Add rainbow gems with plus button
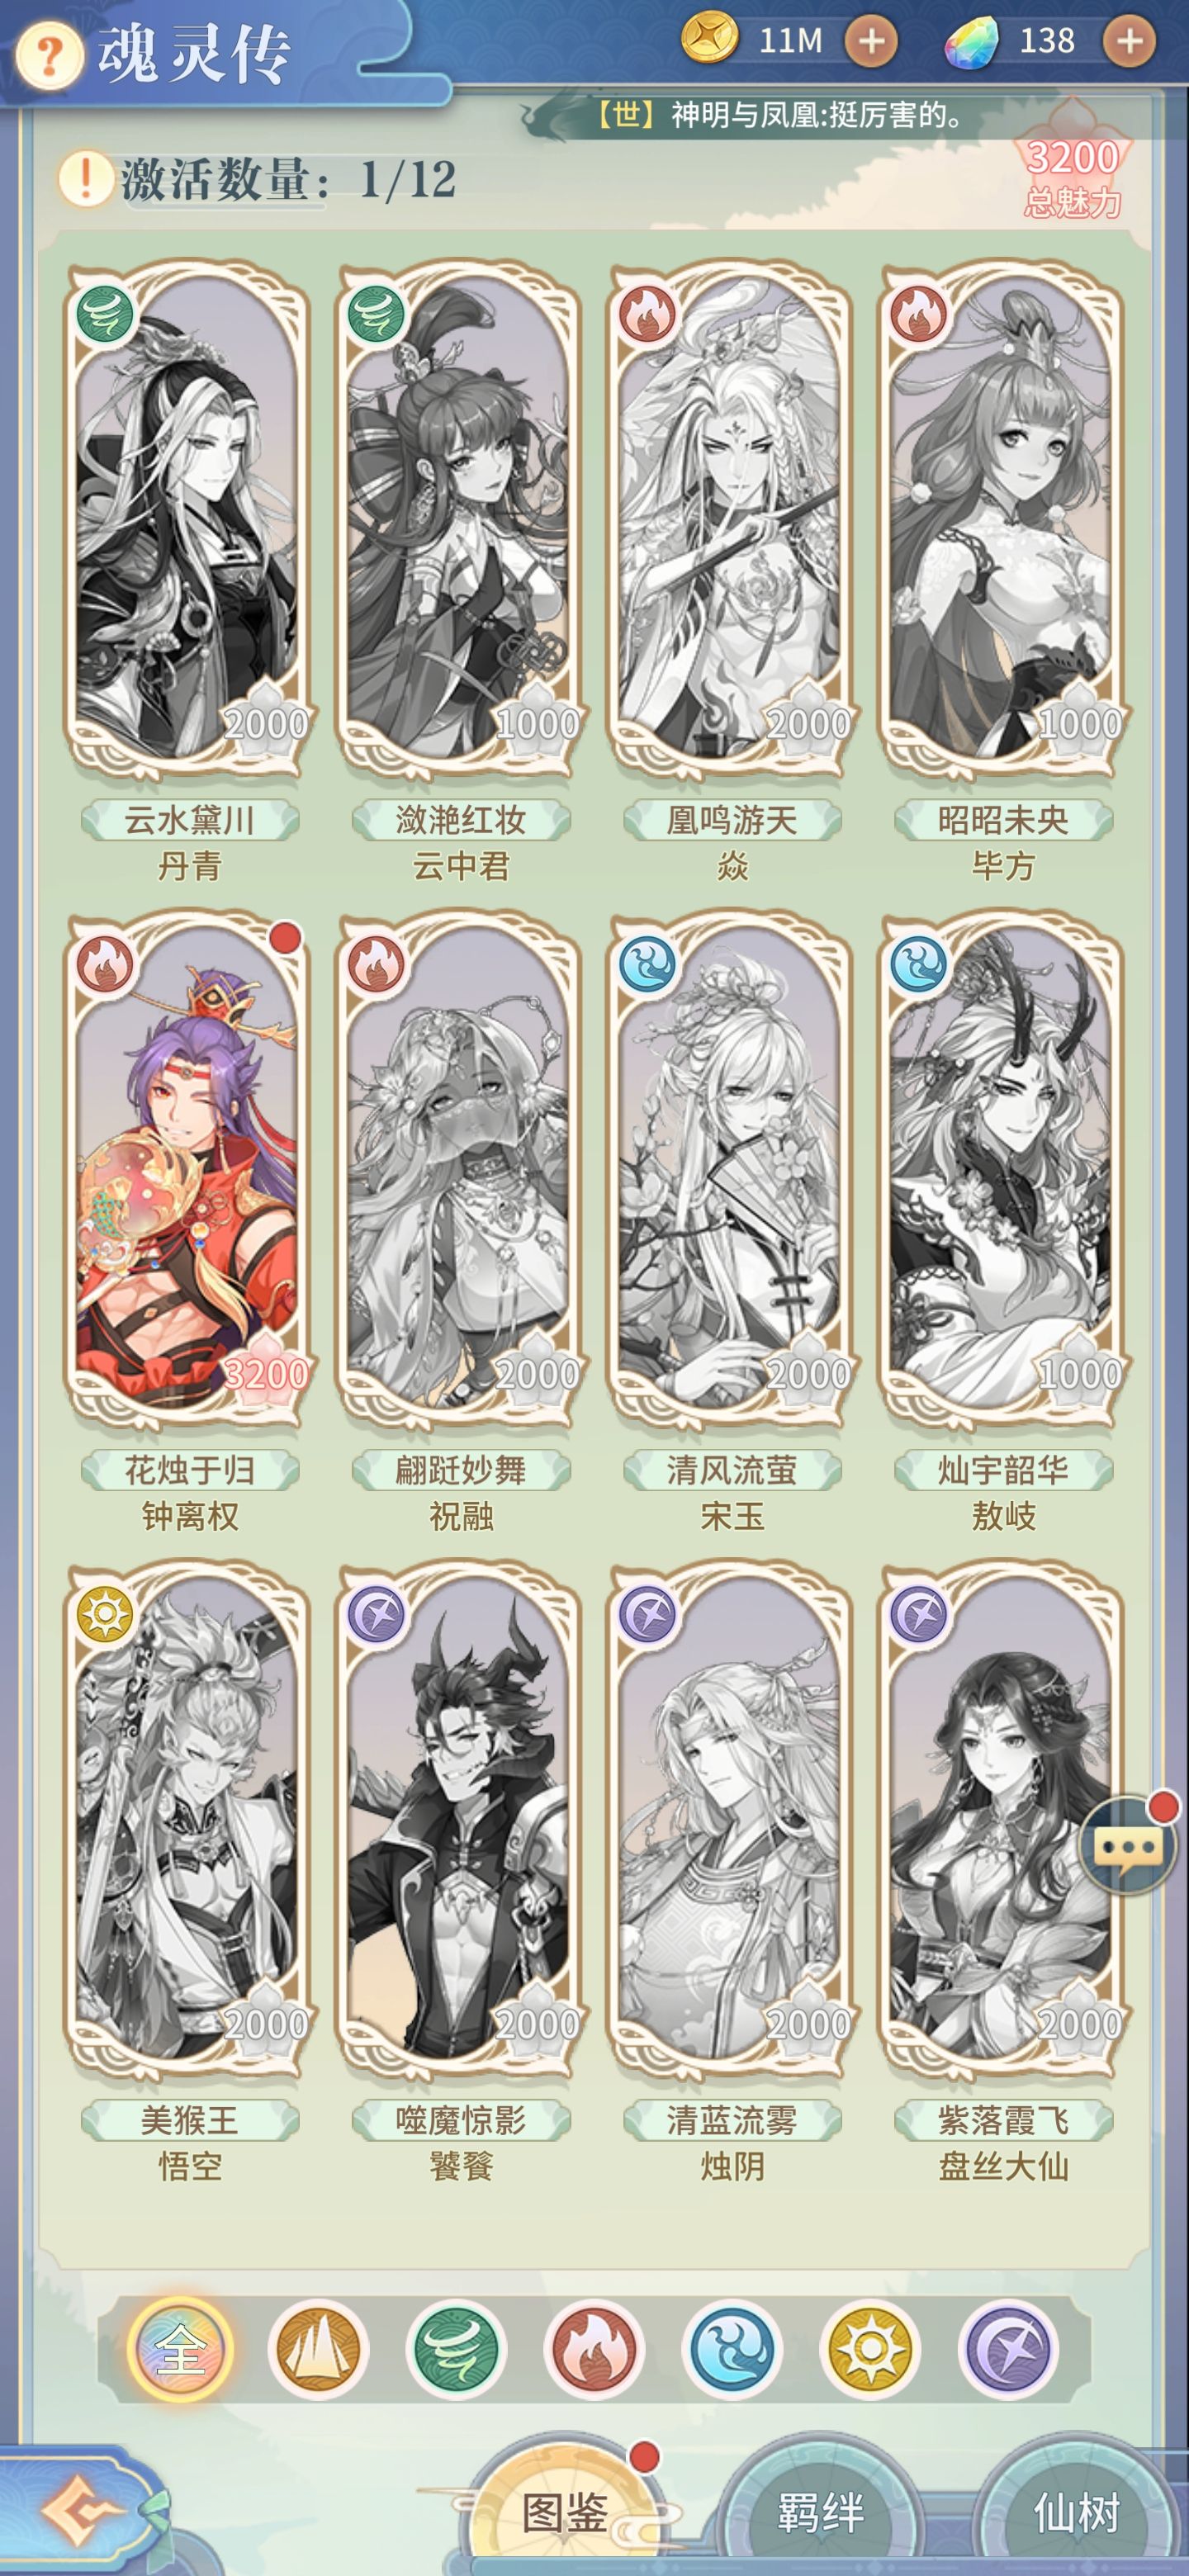 (x=1129, y=42)
